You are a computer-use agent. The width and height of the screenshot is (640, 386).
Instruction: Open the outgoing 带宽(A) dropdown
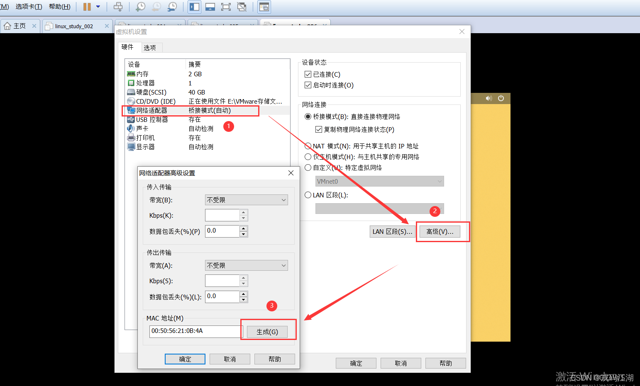(247, 265)
